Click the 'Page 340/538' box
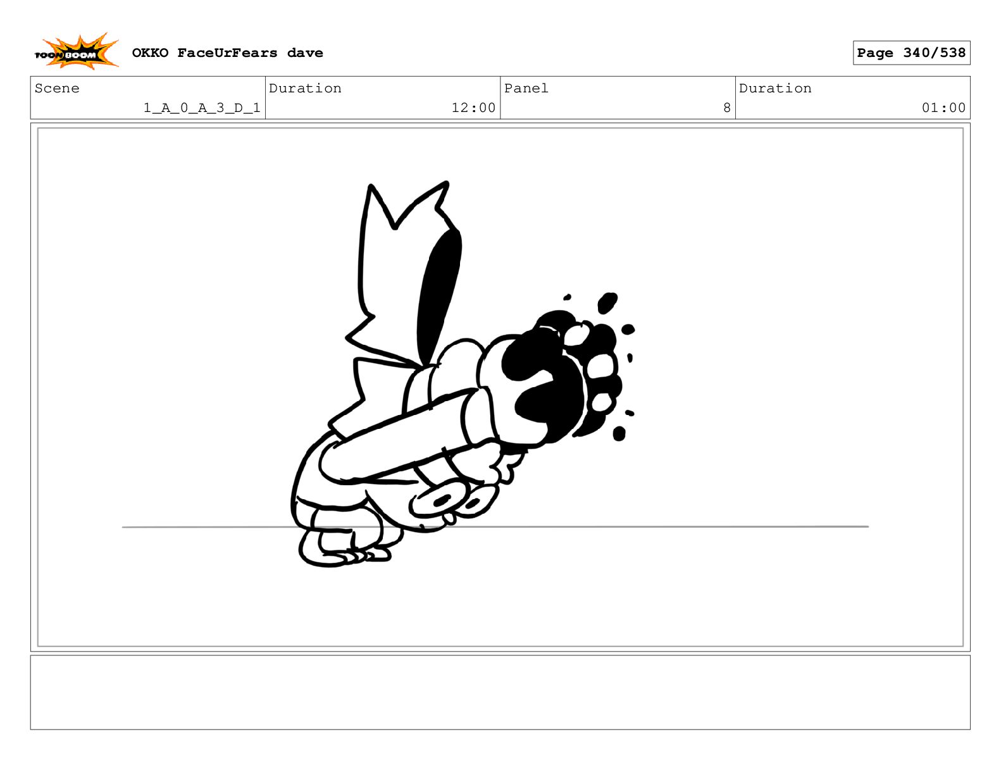The height and width of the screenshot is (775, 1001). [x=911, y=53]
